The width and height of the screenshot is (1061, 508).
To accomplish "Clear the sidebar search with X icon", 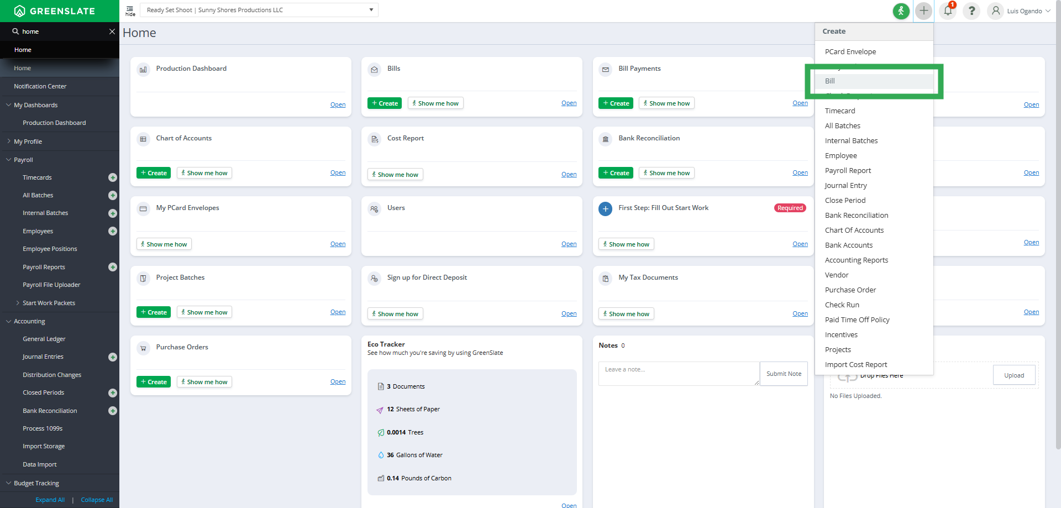I will click(x=112, y=32).
